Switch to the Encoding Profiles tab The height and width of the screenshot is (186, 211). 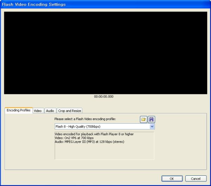19,110
